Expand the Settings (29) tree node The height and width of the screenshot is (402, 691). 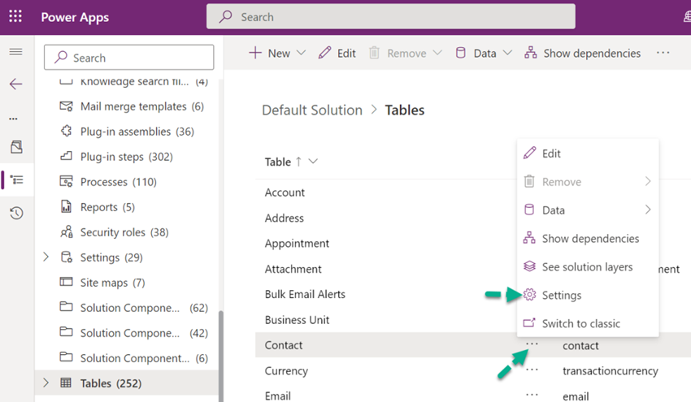click(x=46, y=257)
